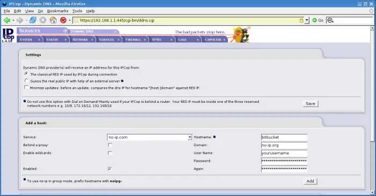
Task: Click the Add button for the host
Action: coord(310,181)
